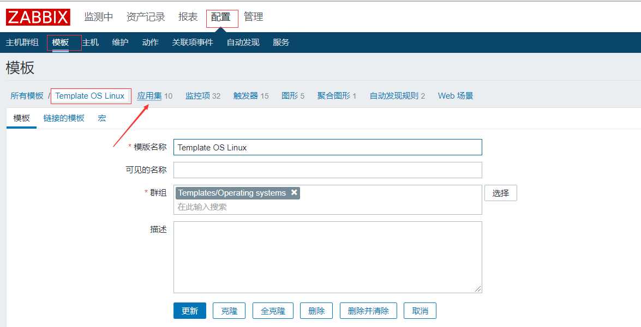The height and width of the screenshot is (327, 641).
Task: Open 聚合图形 screens list
Action: point(333,96)
